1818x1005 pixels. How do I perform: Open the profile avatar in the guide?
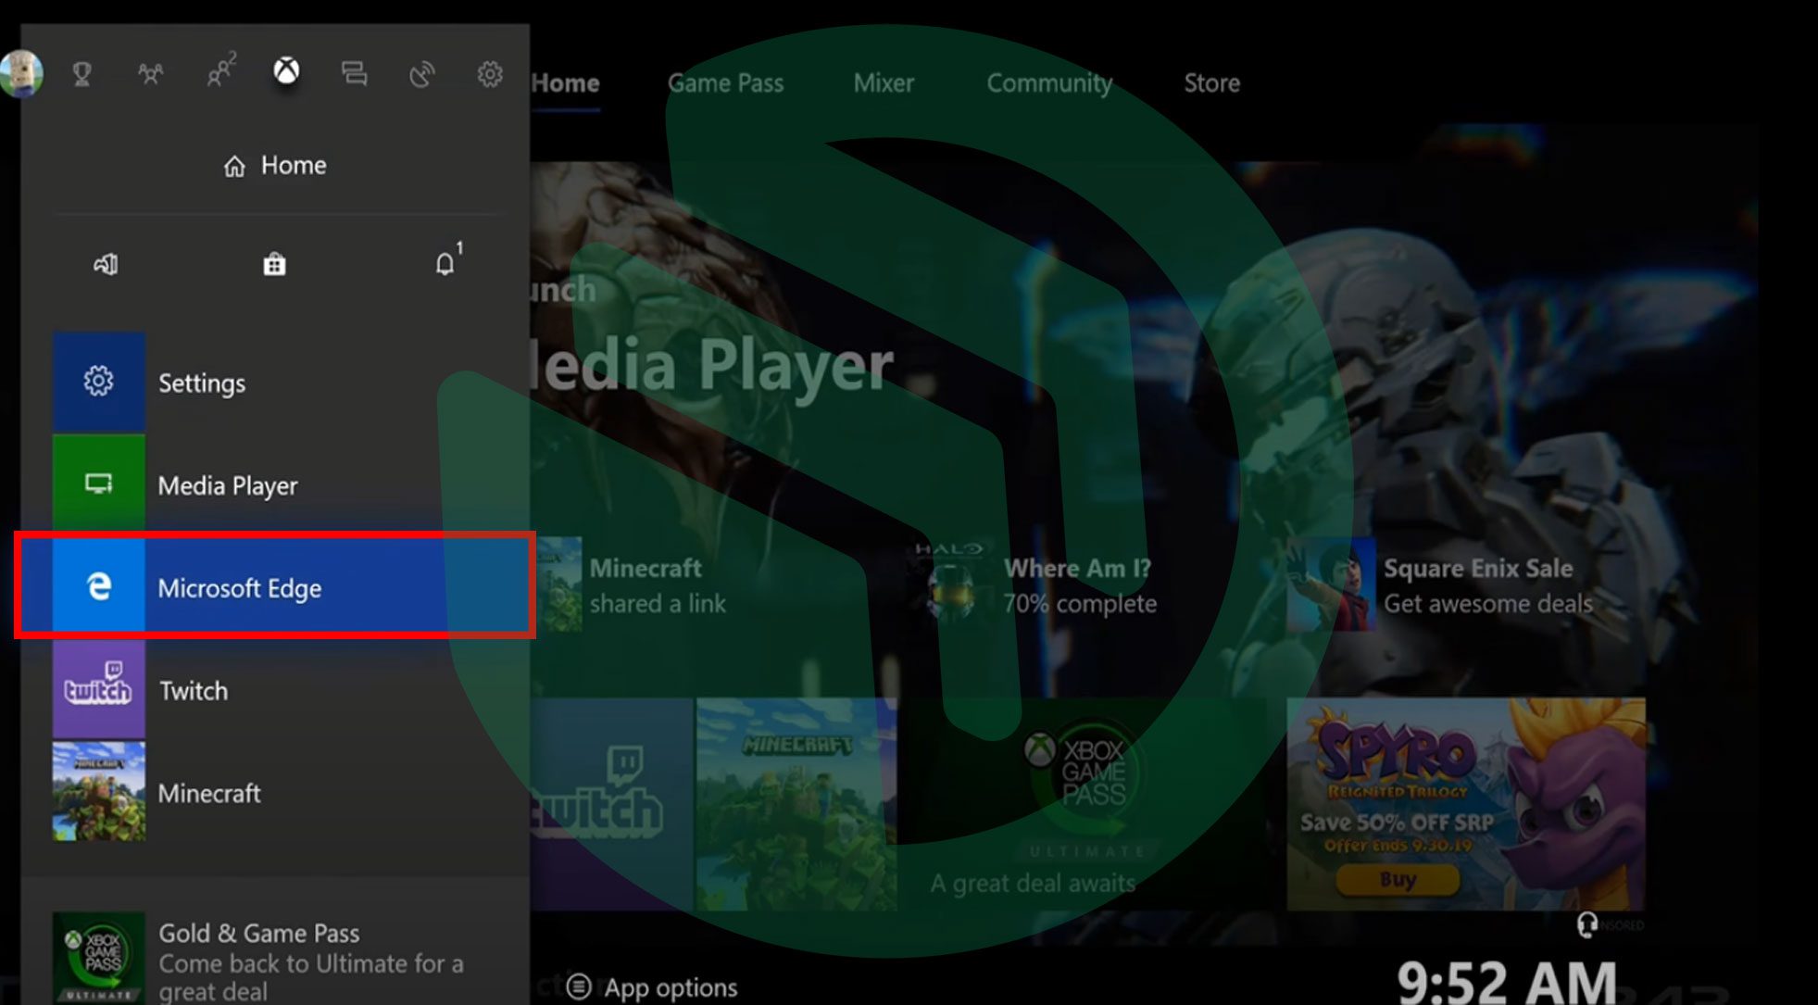click(x=20, y=73)
